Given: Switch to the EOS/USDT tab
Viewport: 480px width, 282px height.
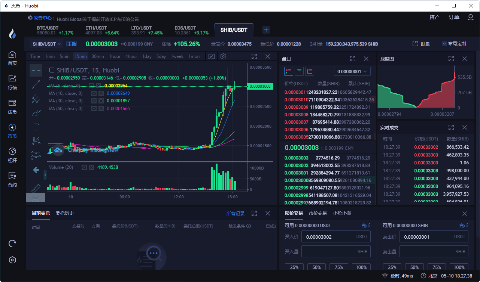Looking at the screenshot, I should tap(191, 30).
